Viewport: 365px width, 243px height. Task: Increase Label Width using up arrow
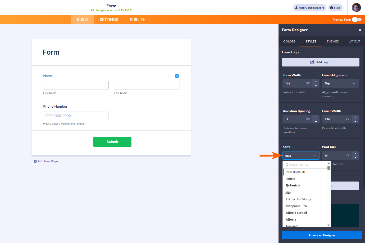355,117
